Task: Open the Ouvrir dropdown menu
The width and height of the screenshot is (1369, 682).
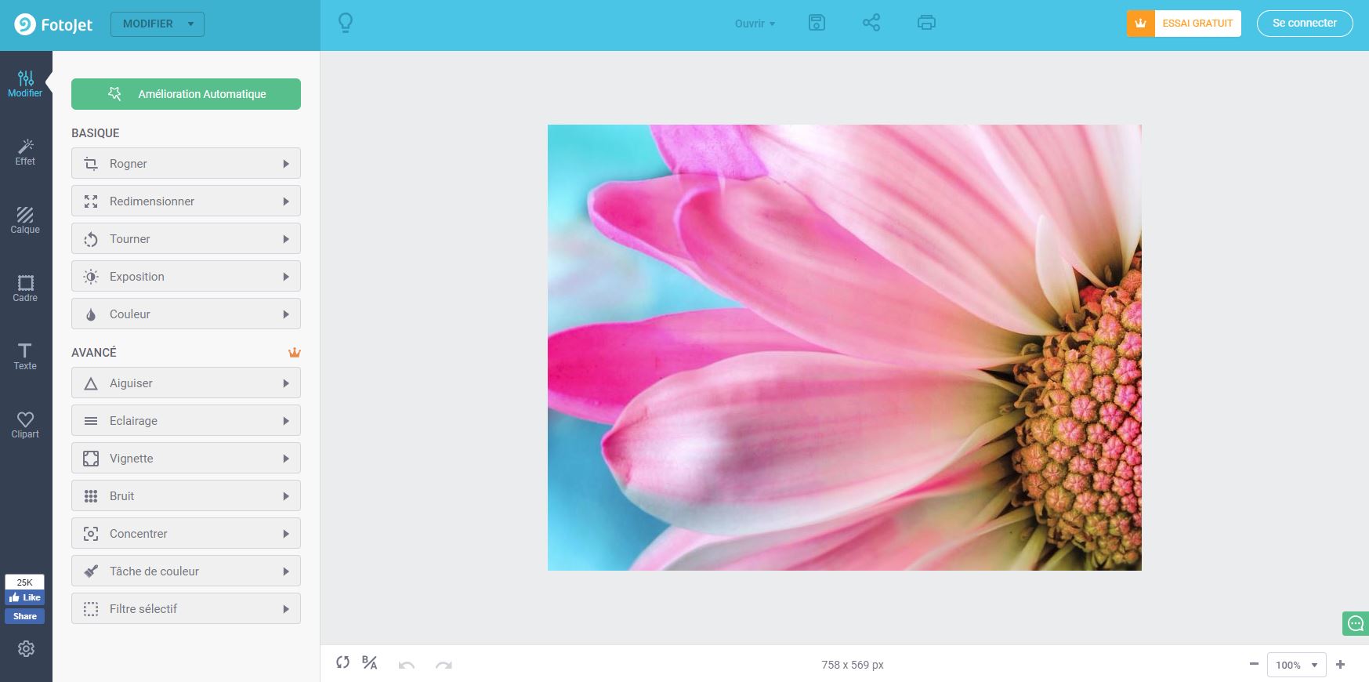Action: click(x=755, y=24)
